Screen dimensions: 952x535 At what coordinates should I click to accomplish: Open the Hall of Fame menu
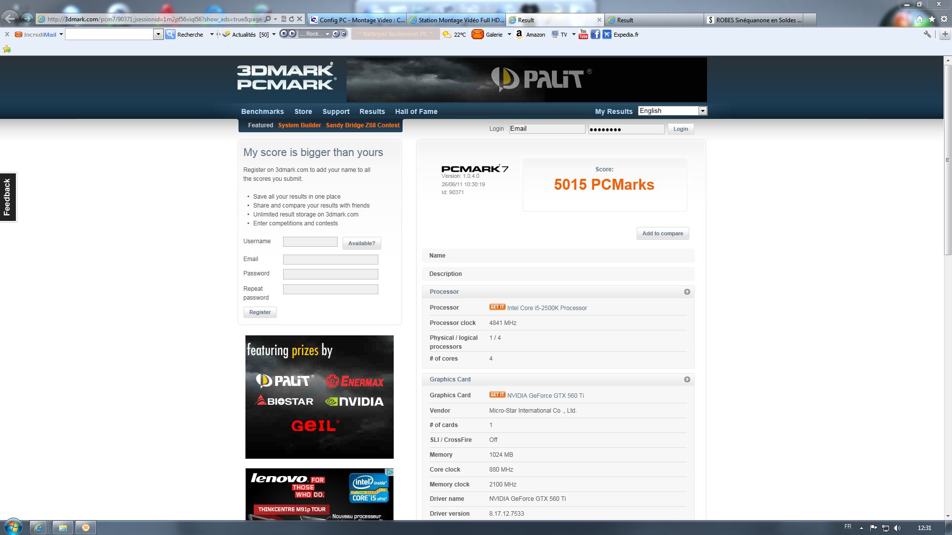pos(416,111)
